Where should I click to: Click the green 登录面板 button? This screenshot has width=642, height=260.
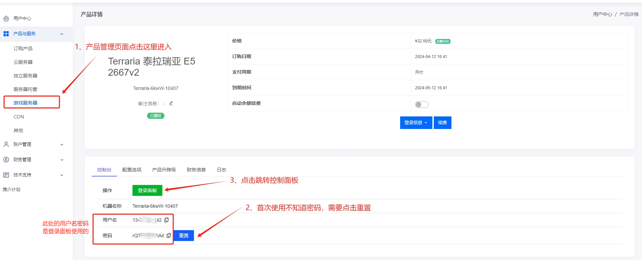[147, 190]
